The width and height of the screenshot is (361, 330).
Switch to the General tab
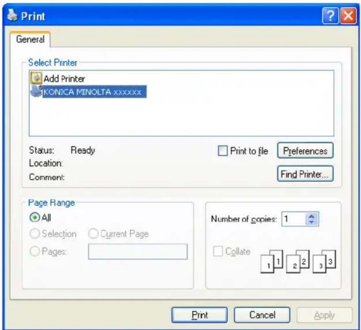[30, 39]
